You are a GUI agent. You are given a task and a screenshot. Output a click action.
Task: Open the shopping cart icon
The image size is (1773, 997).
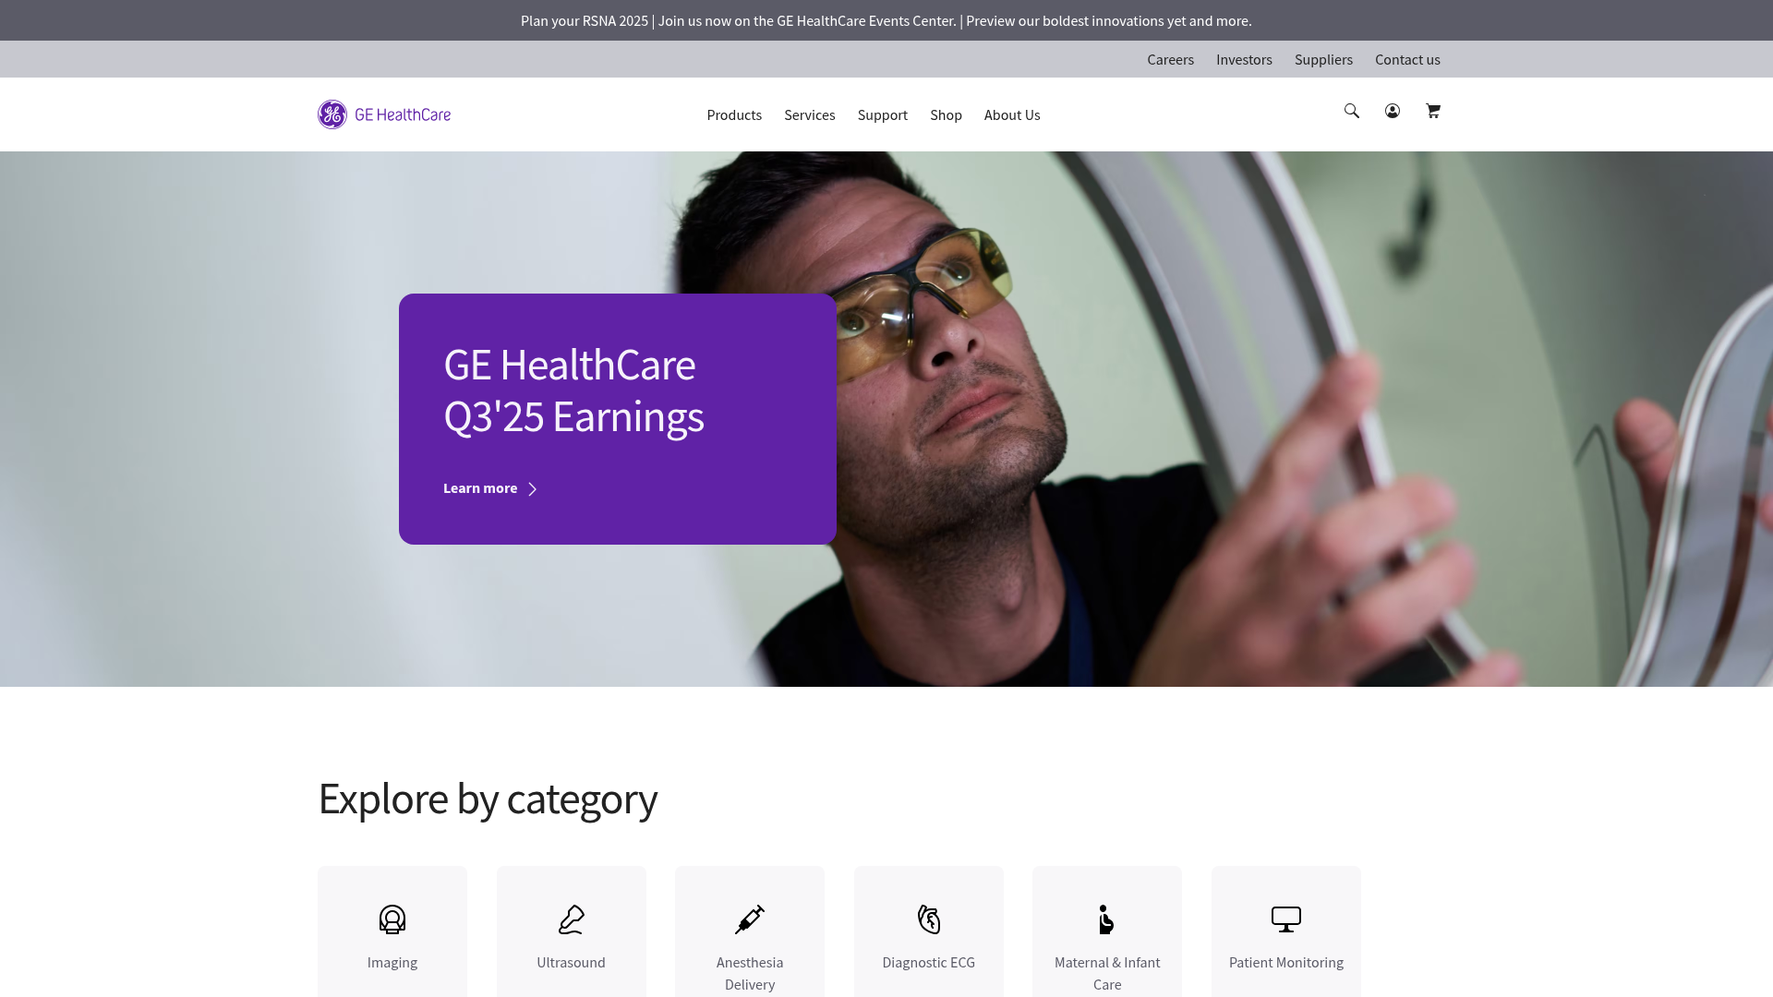coord(1432,111)
